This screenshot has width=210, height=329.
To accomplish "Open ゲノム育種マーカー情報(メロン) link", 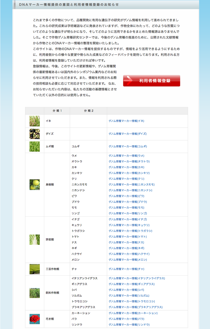I will tap(128, 260).
